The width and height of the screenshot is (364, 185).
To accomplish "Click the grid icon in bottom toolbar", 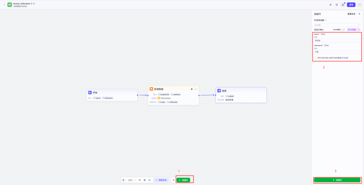I will (145, 180).
